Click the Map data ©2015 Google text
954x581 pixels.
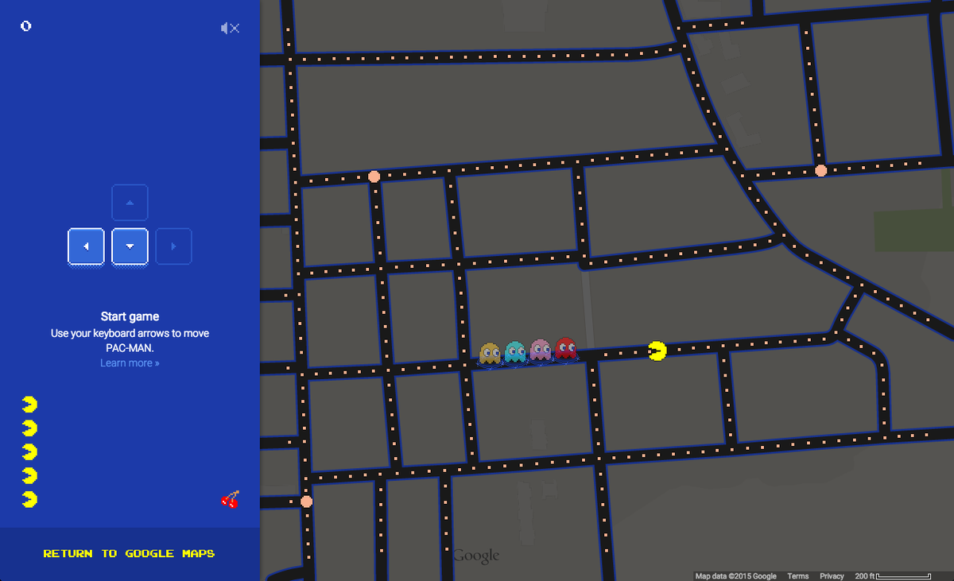[x=735, y=576]
